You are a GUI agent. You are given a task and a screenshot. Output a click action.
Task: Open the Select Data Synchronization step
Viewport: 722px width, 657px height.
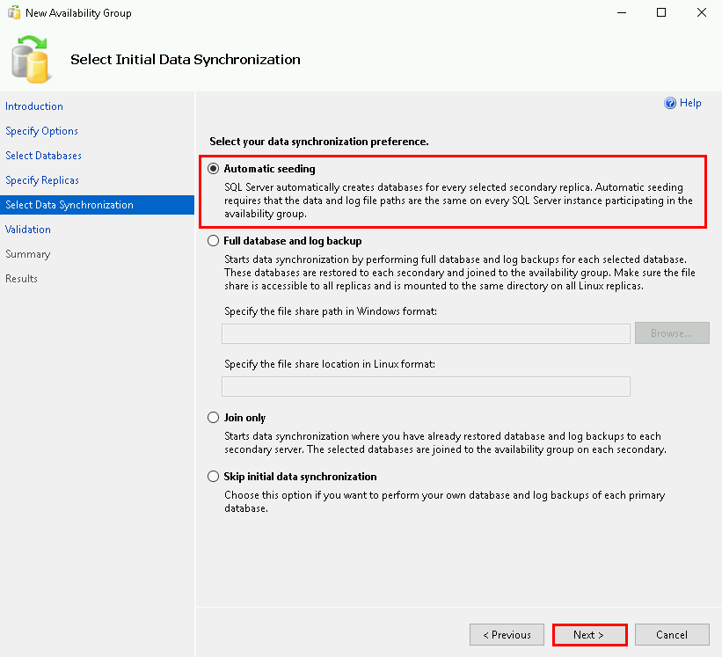(x=69, y=205)
